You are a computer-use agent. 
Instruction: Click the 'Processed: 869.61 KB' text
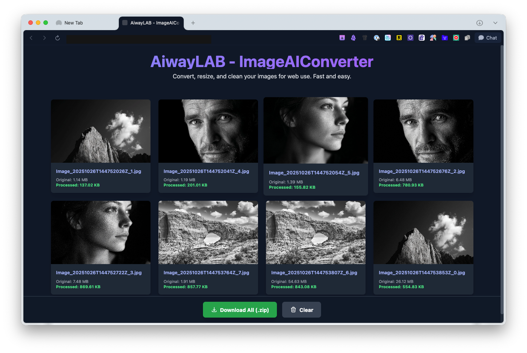(78, 287)
